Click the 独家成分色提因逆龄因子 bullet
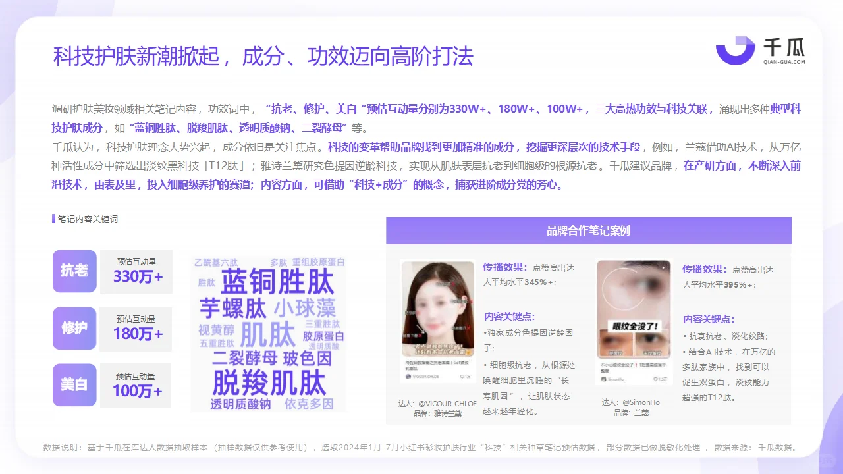Screen dimensions: 843x474 [529, 340]
